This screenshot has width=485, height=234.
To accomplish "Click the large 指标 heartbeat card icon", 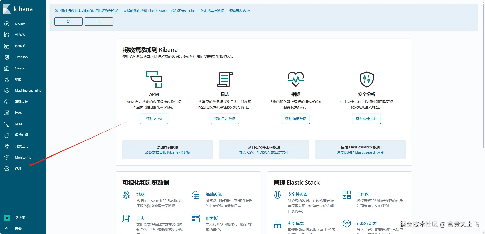I will [296, 80].
